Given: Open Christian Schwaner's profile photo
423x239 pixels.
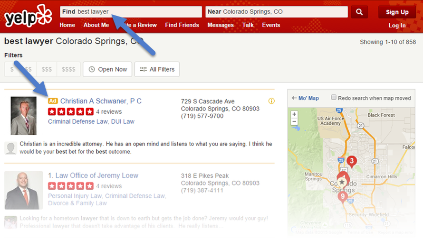Looking at the screenshot, I should [x=23, y=116].
